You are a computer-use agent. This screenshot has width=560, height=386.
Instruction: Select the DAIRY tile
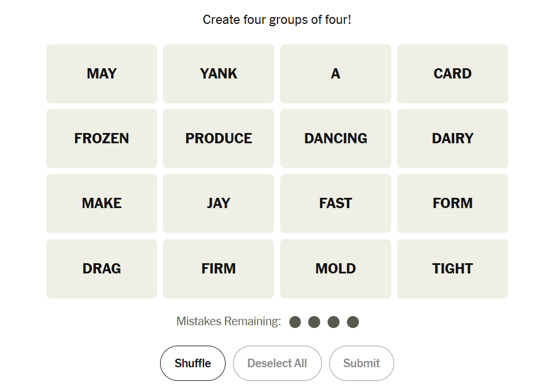(452, 139)
